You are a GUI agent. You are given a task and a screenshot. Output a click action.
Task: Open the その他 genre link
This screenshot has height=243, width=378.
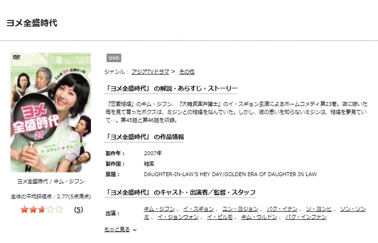click(186, 72)
